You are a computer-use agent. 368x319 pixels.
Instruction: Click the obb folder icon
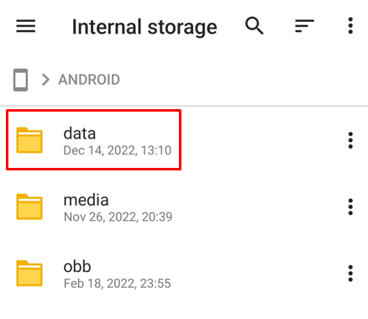coord(29,274)
